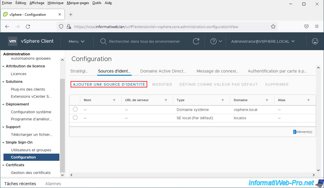Close the vSphere - Configuration tab
Screen dimensions: 324x188
(59, 14)
